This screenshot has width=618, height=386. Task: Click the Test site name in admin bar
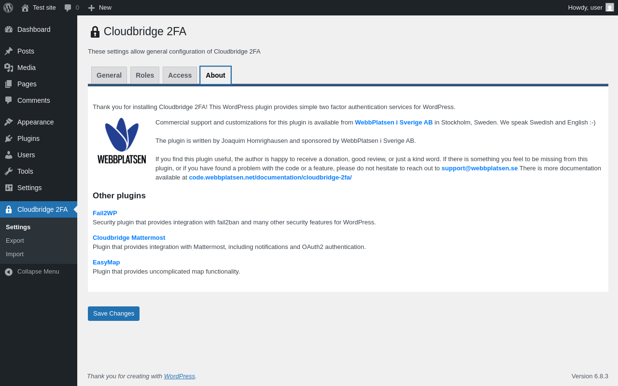[44, 8]
